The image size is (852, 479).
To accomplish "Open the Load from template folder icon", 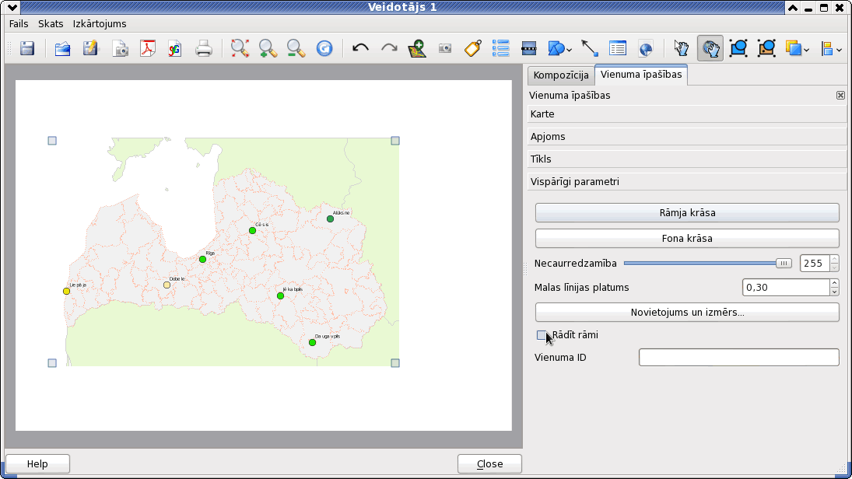I will 62,48.
